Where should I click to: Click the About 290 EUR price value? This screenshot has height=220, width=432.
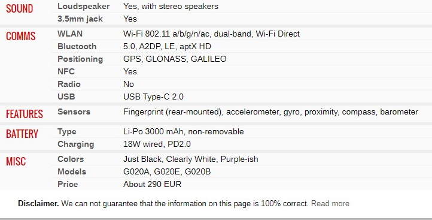click(153, 184)
